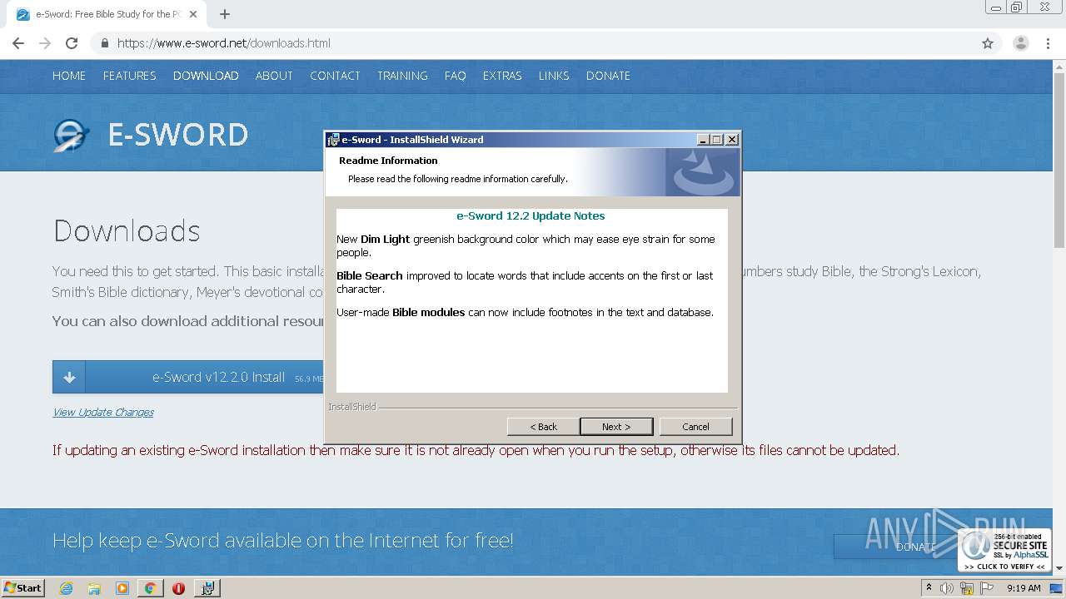Open the FEATURES menu item

tap(129, 76)
